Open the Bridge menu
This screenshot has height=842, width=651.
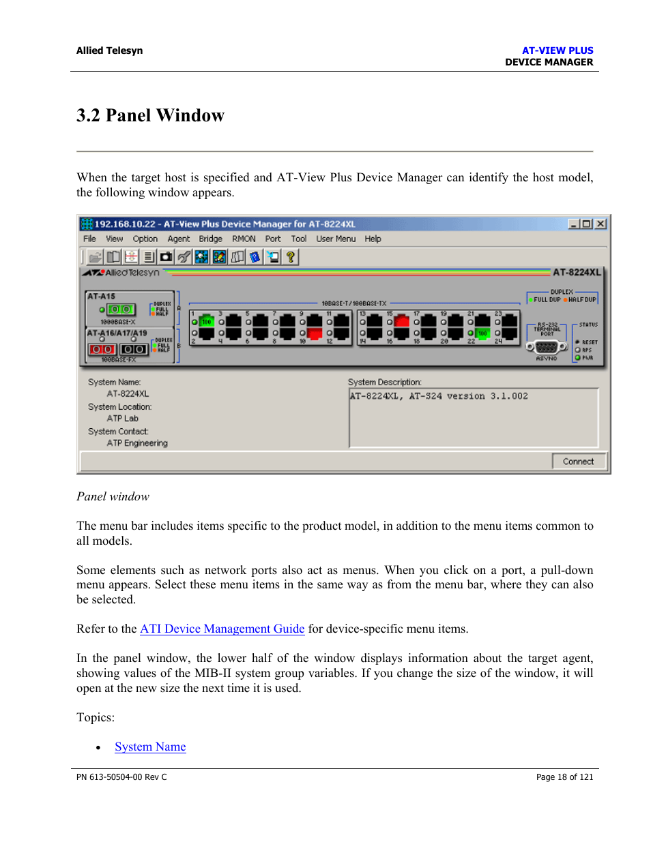tap(211, 239)
